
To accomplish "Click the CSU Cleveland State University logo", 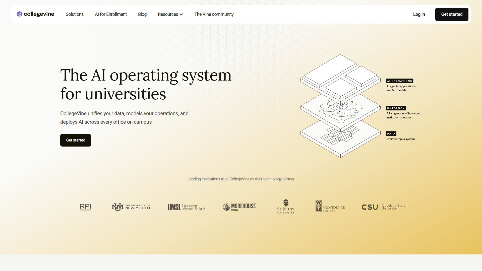I will click(x=383, y=207).
